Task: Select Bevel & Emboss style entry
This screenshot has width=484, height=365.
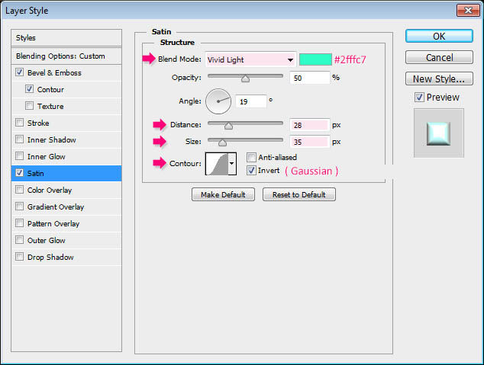Action: [x=53, y=72]
